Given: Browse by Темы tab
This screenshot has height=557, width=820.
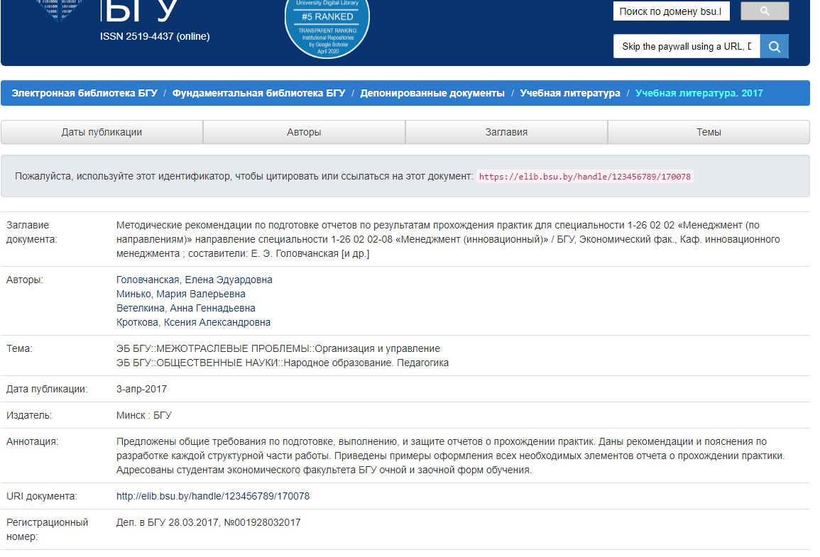Looking at the screenshot, I should (709, 132).
